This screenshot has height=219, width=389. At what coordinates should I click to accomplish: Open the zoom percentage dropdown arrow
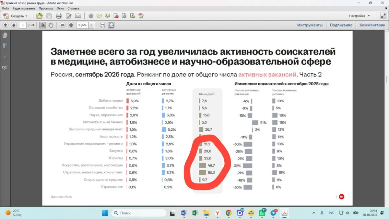[x=91, y=25]
